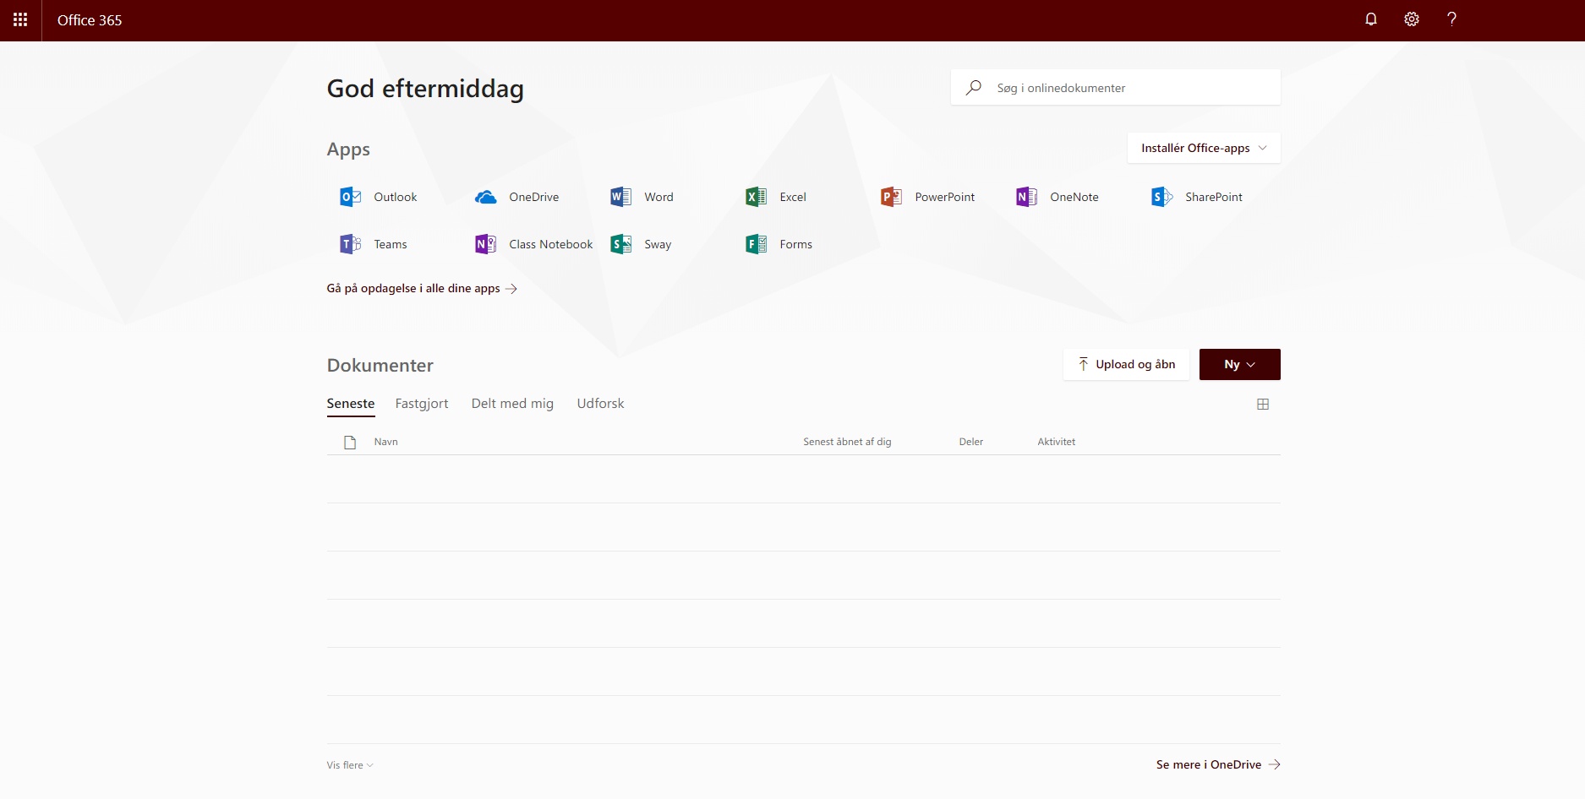
Task: Launch the Teams app
Action: [x=374, y=244]
